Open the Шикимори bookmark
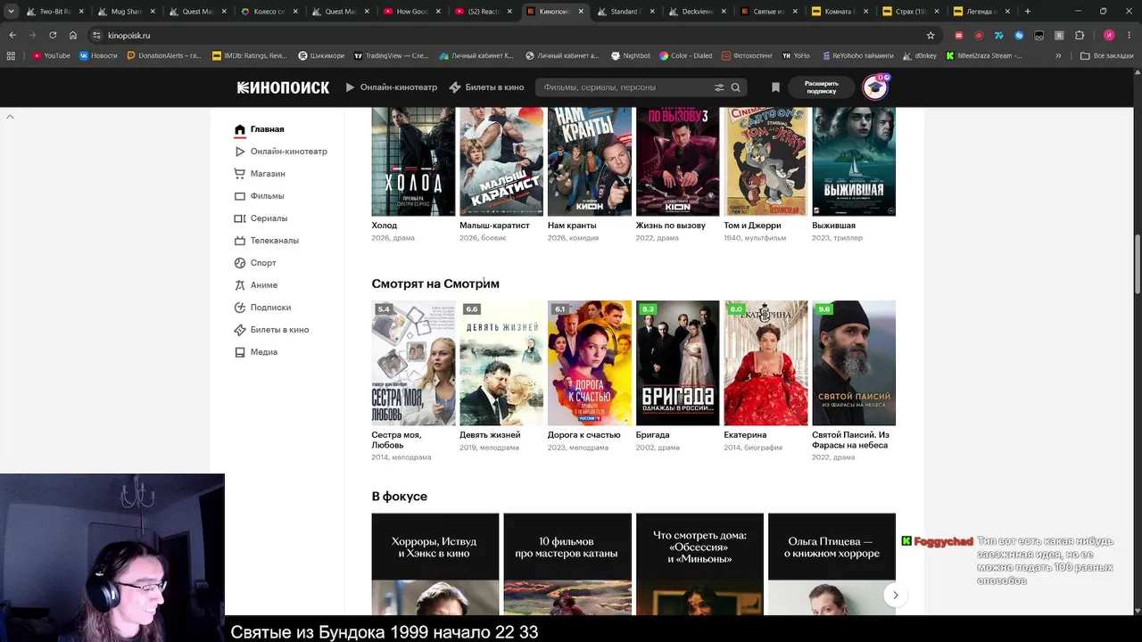The height and width of the screenshot is (642, 1142). coord(321,55)
